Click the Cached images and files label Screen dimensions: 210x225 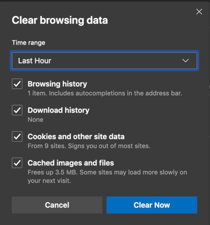pyautogui.click(x=71, y=163)
